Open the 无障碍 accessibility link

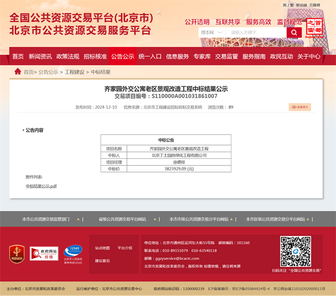[x=314, y=5]
